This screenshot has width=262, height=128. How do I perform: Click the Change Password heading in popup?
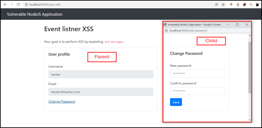pos(186,53)
